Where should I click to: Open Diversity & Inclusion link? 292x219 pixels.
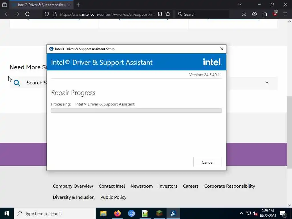[x=74, y=197]
